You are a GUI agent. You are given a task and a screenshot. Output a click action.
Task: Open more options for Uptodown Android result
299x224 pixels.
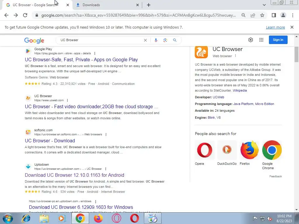pos(105,169)
